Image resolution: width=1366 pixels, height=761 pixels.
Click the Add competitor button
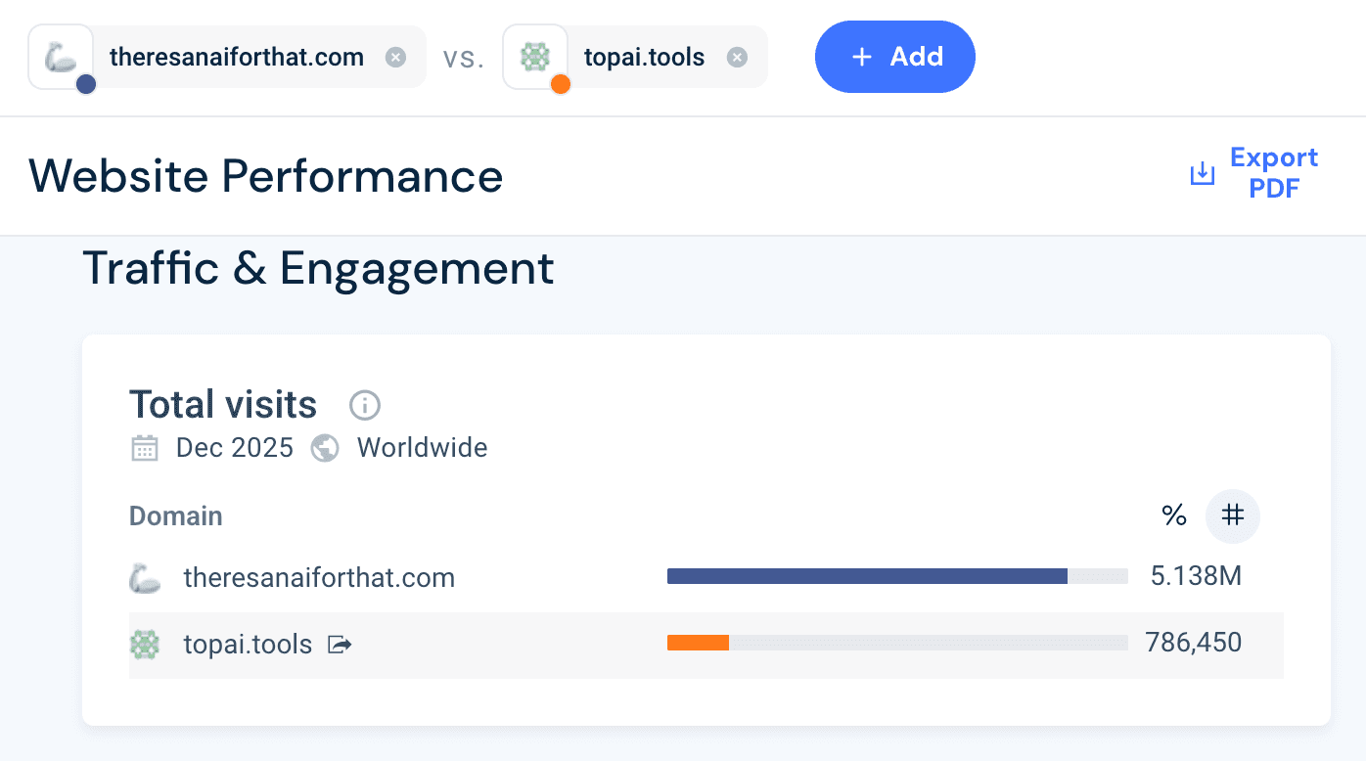(x=895, y=57)
